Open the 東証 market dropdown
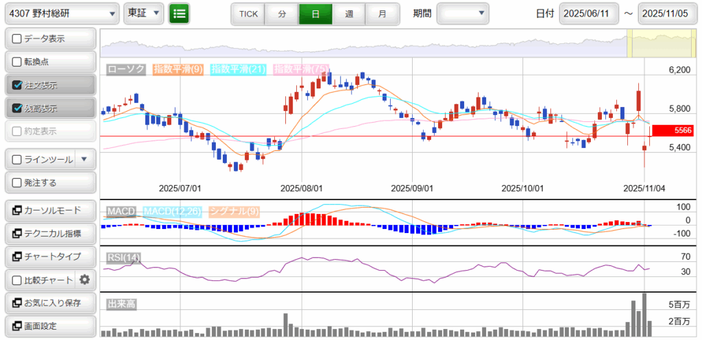Viewport: 702px width, 340px height. click(143, 14)
